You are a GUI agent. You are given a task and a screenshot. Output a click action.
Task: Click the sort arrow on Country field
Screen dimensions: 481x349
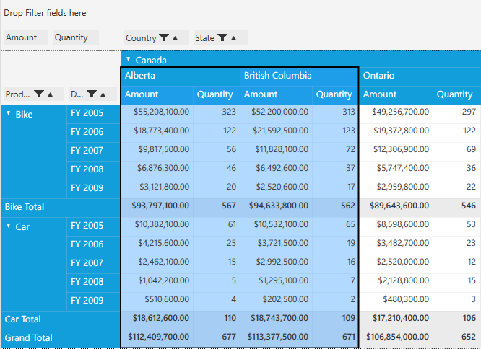(x=176, y=38)
